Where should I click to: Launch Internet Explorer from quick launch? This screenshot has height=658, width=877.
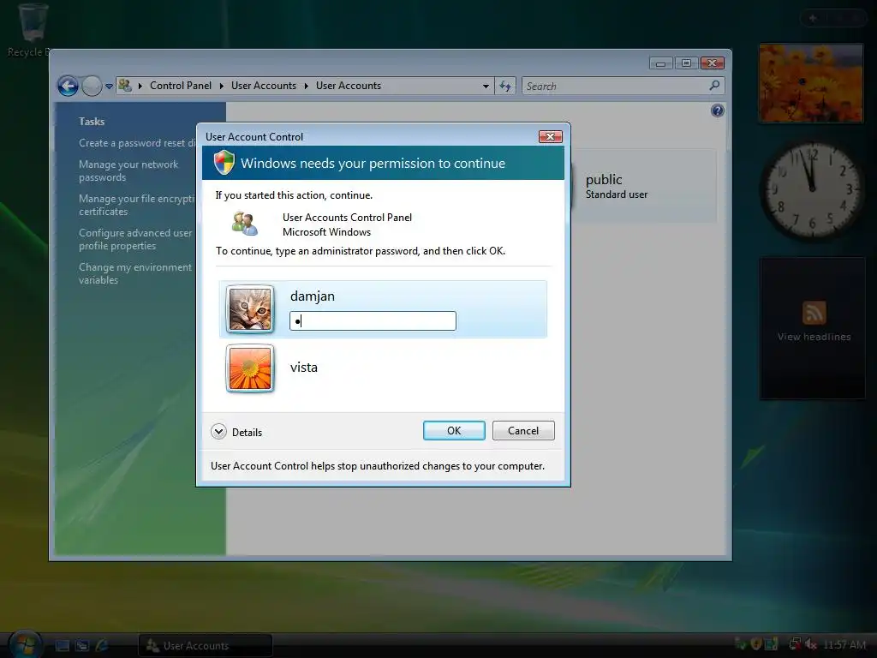(x=103, y=646)
